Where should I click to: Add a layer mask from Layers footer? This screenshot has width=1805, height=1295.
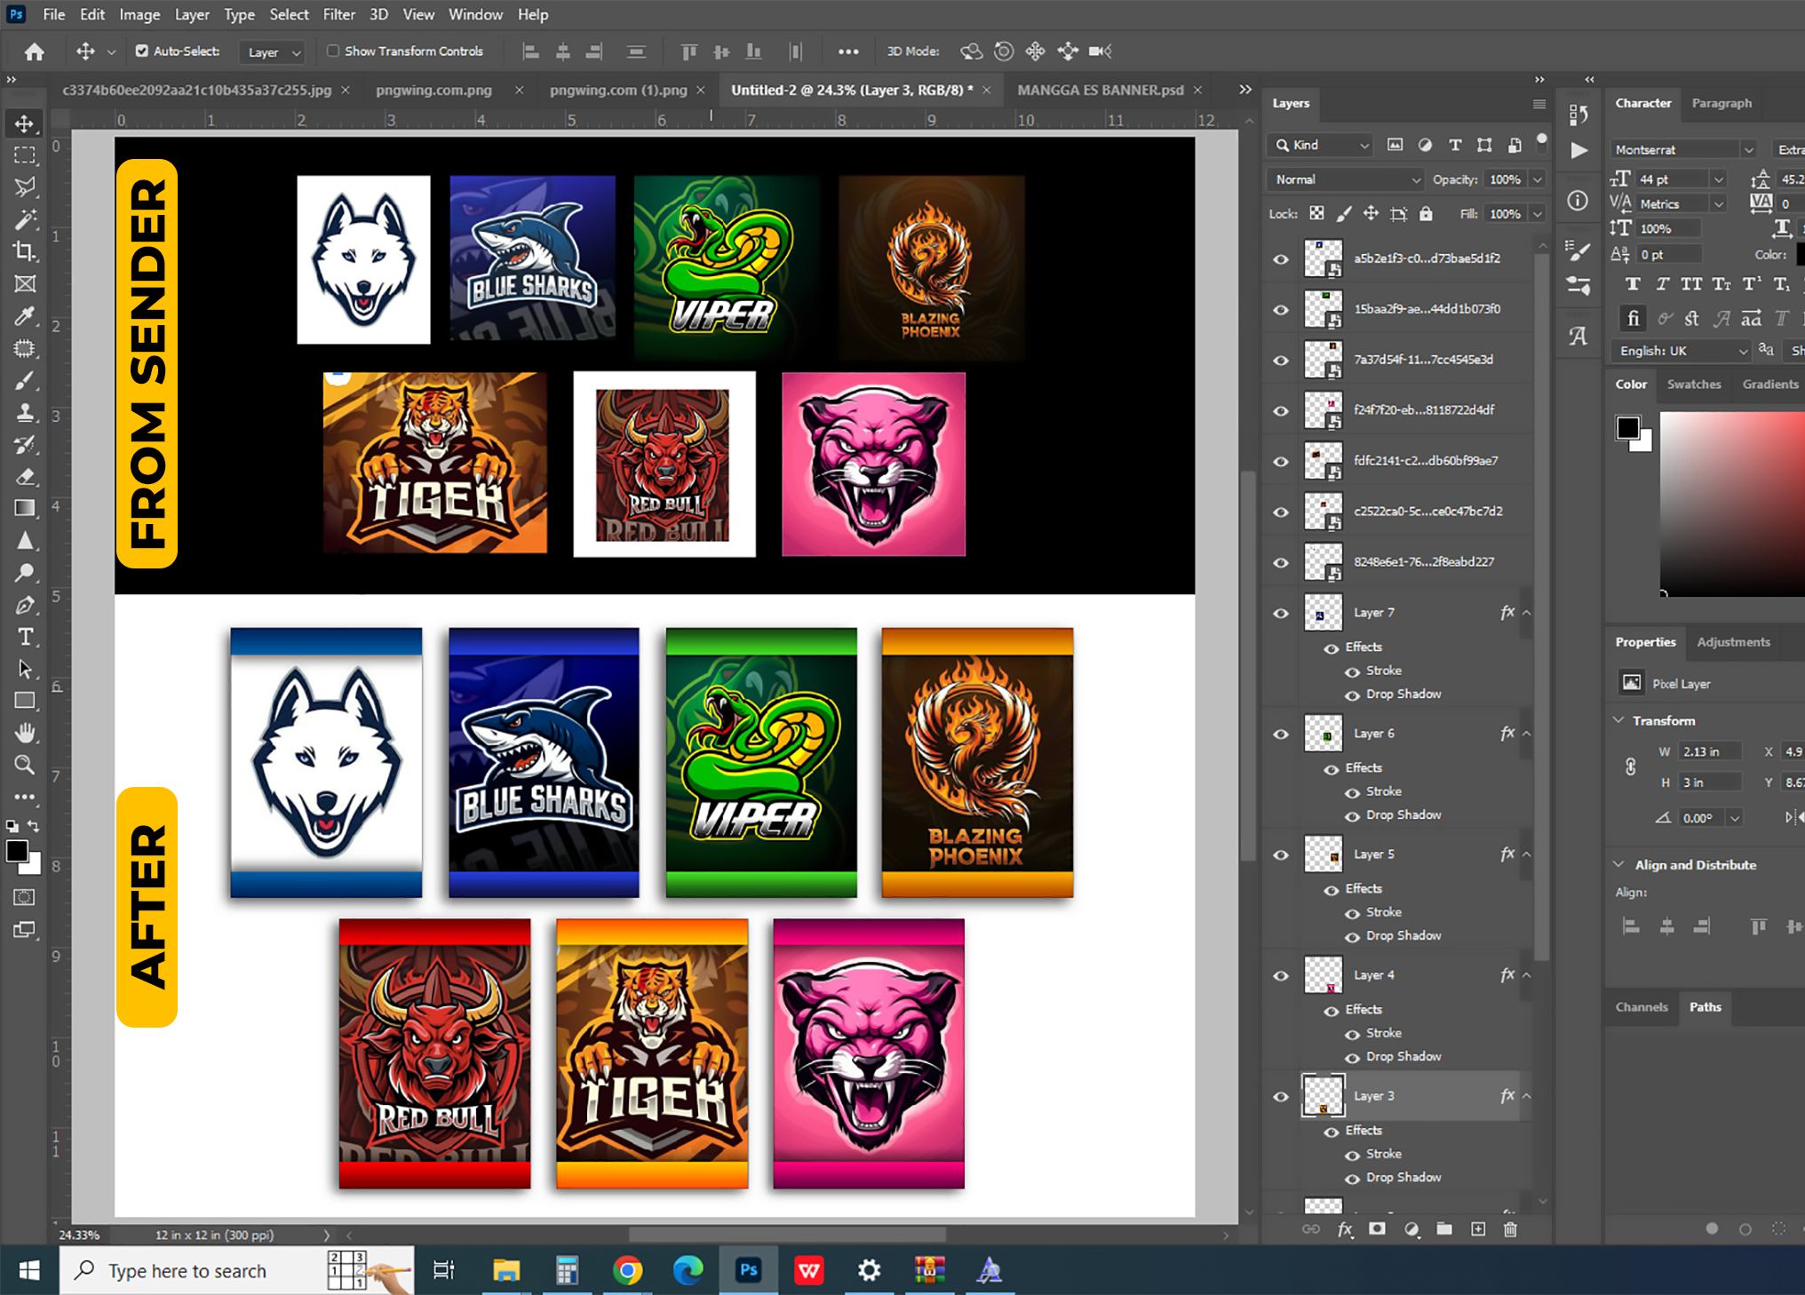(1377, 1229)
